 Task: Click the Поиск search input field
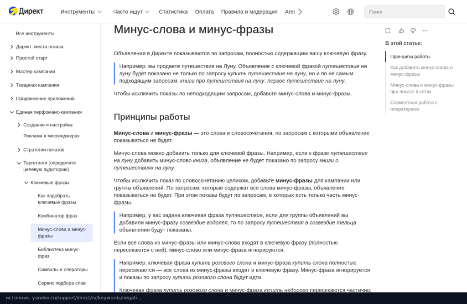405,11
